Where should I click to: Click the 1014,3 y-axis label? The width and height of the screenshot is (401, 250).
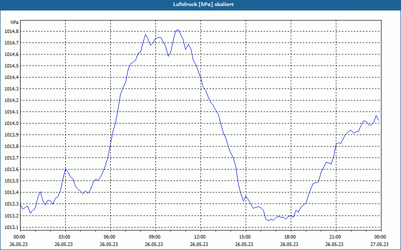tap(12, 89)
